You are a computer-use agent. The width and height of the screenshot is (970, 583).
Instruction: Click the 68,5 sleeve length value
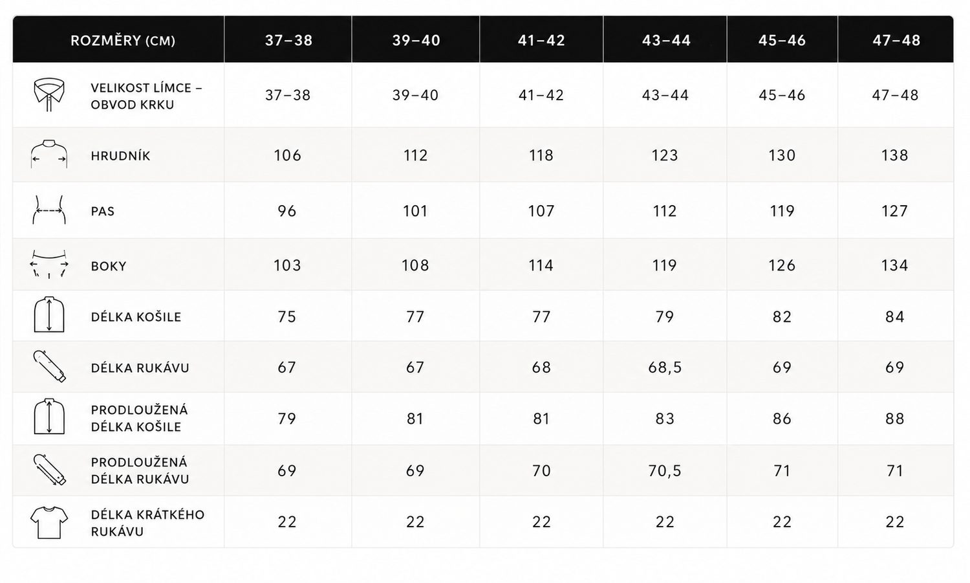click(665, 368)
